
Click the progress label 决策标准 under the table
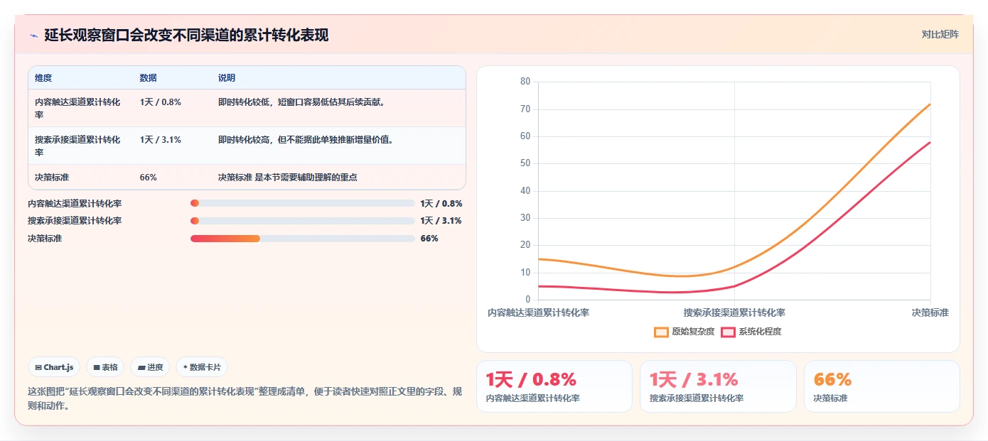(x=45, y=239)
